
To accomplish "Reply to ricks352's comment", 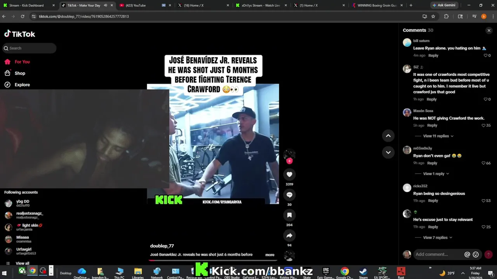I will click(x=433, y=201).
